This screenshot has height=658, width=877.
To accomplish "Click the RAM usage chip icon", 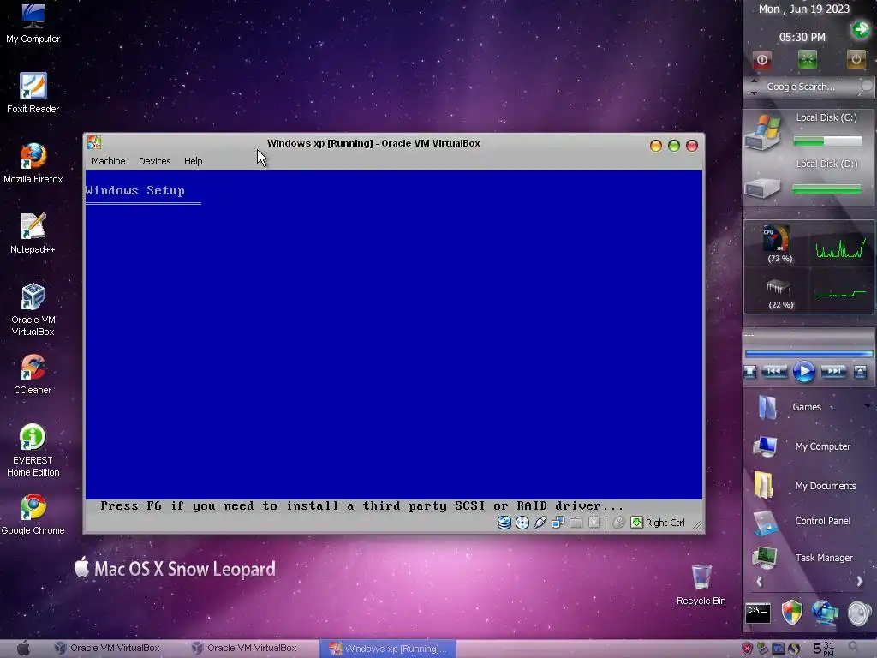I will [778, 287].
